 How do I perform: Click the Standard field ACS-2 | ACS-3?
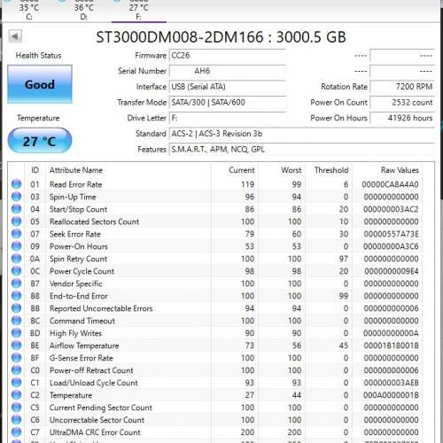coord(302,134)
